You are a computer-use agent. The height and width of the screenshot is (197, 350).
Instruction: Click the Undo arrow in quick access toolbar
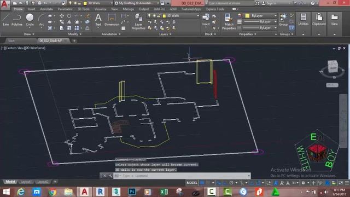tap(45, 3)
